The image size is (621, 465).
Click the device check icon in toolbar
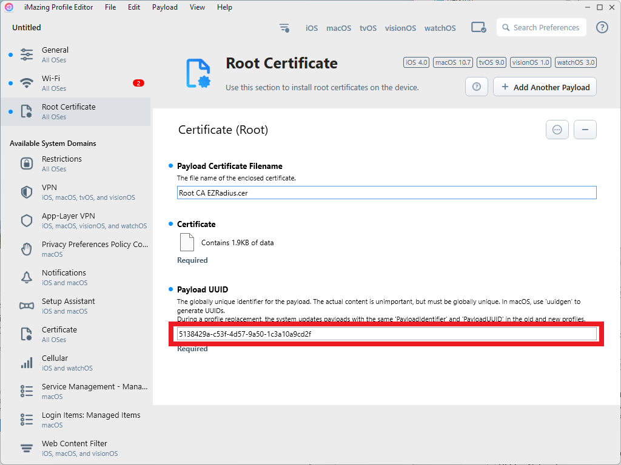tap(478, 28)
